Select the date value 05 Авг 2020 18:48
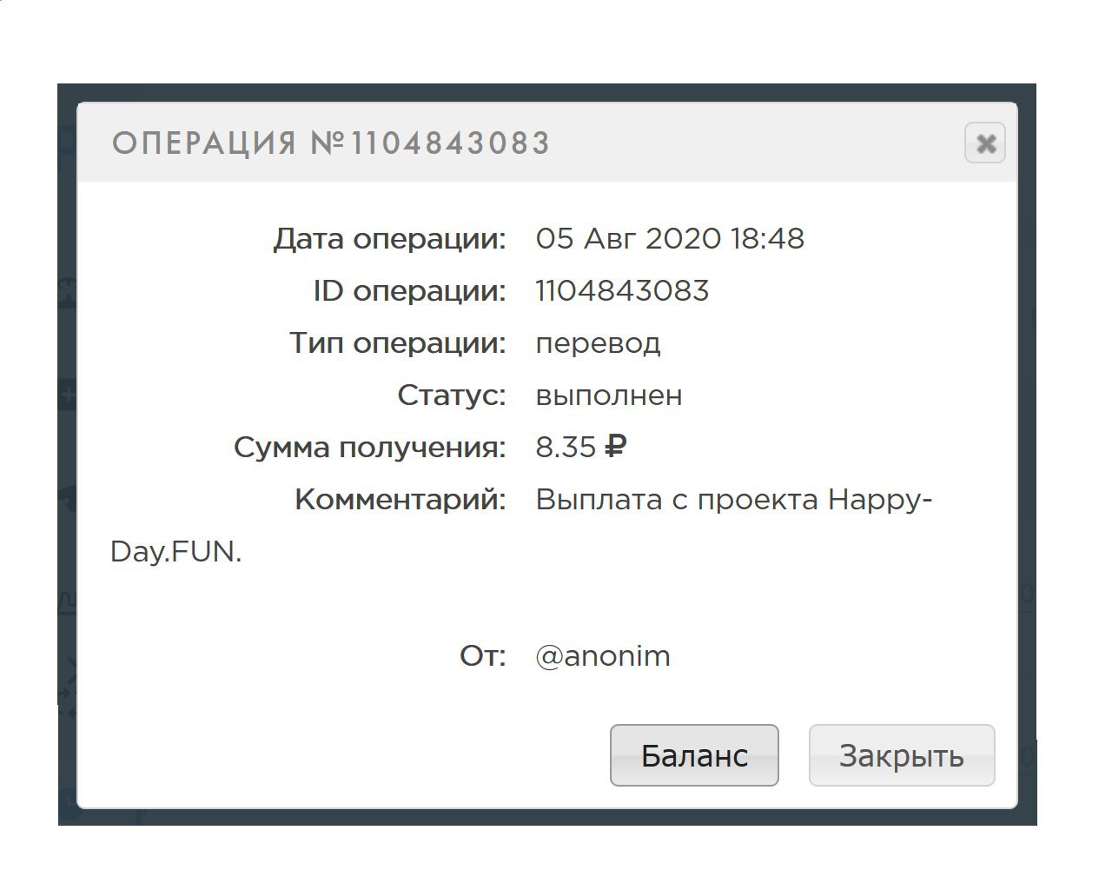The image size is (1112, 890). click(670, 239)
